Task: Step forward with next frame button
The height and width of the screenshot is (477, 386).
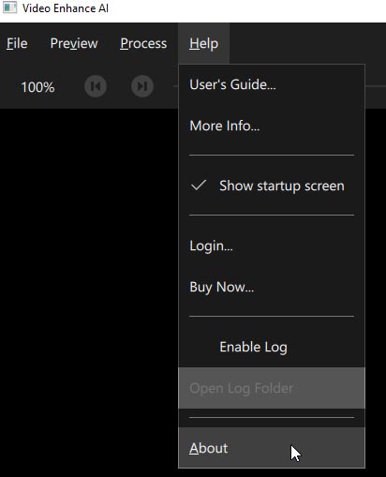Action: click(142, 86)
